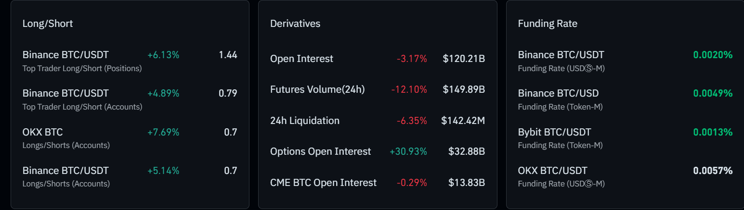Open the Funding Rate panel heading

[x=548, y=23]
